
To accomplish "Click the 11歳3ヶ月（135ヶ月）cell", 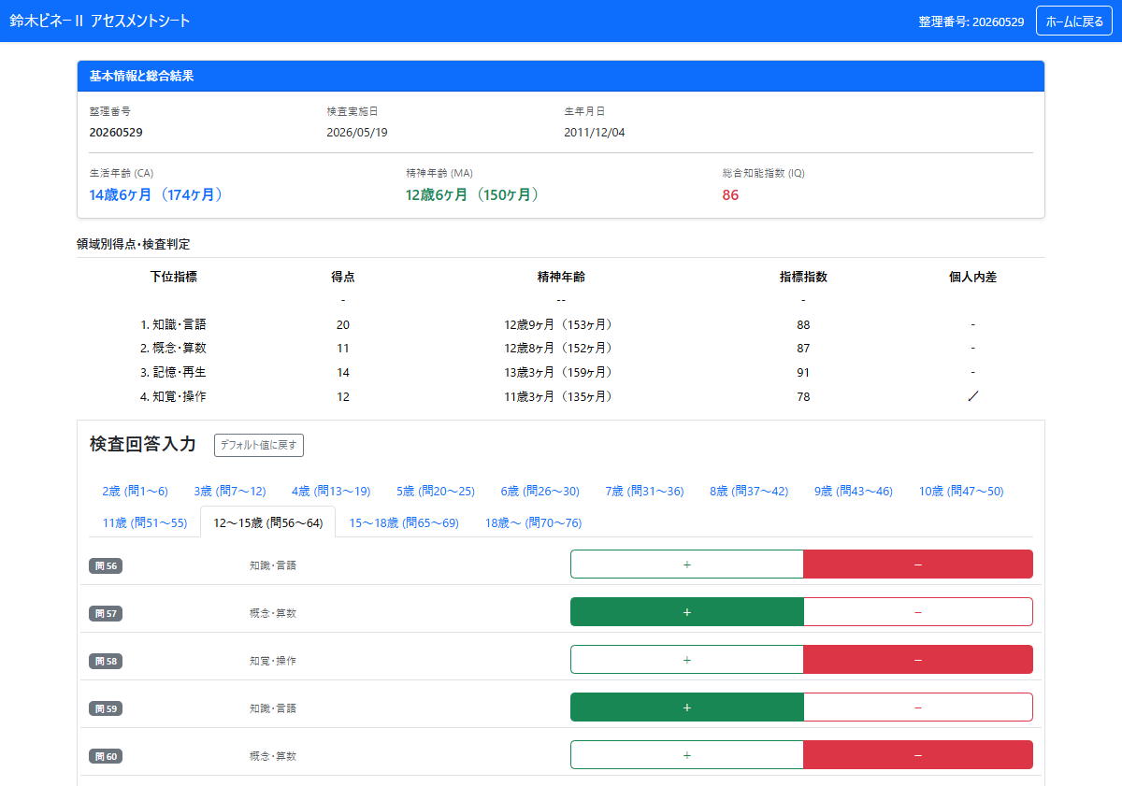I will 561,396.
